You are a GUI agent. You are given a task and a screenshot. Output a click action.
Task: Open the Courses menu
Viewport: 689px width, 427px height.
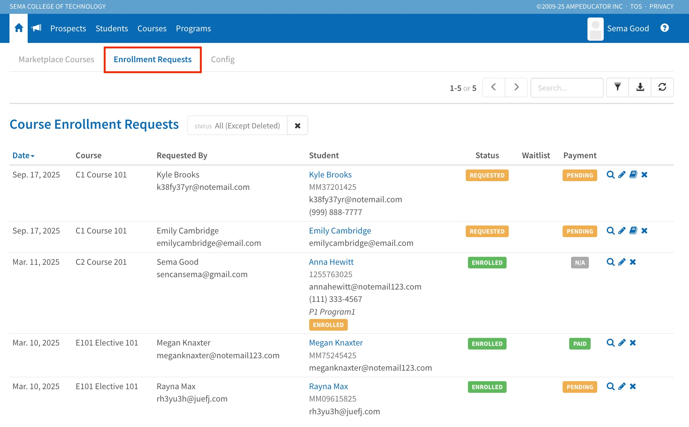(x=152, y=28)
